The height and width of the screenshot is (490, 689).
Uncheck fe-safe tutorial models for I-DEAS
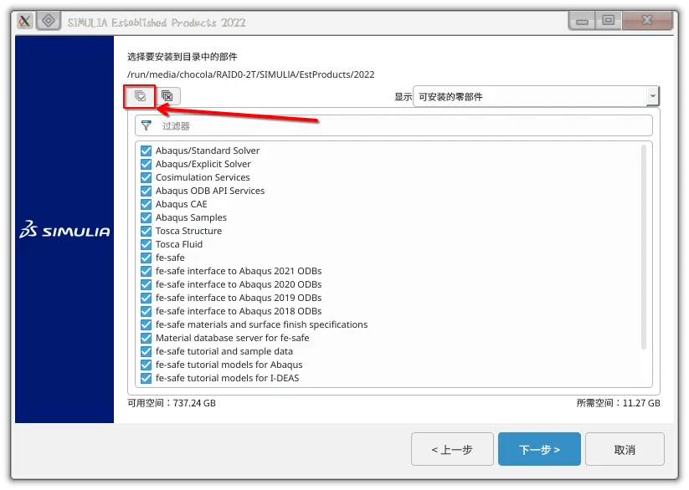coord(147,378)
